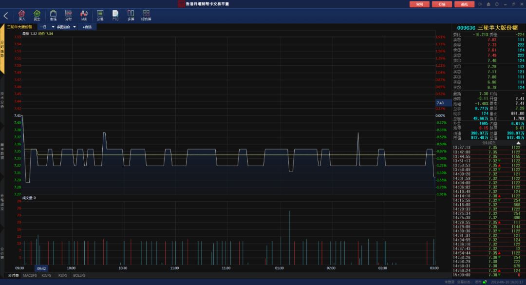Open the 分笔 tick list icon
Viewport: 526px width, 285px height.
point(100,15)
